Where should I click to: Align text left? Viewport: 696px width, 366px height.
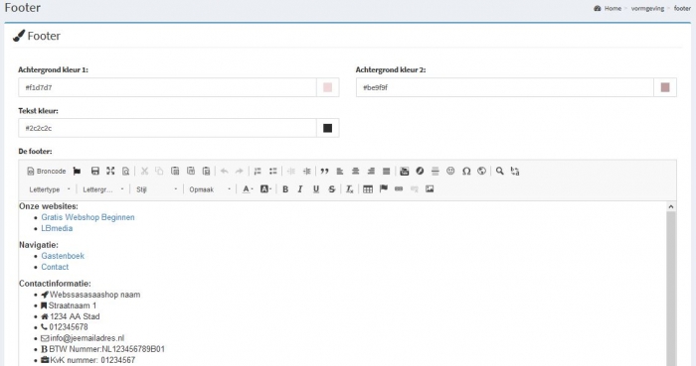340,171
